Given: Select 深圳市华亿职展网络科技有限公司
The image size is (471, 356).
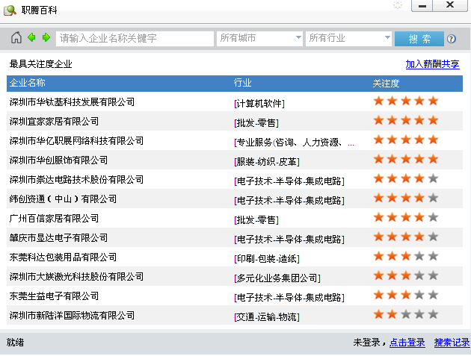Looking at the screenshot, I should pyautogui.click(x=76, y=140).
